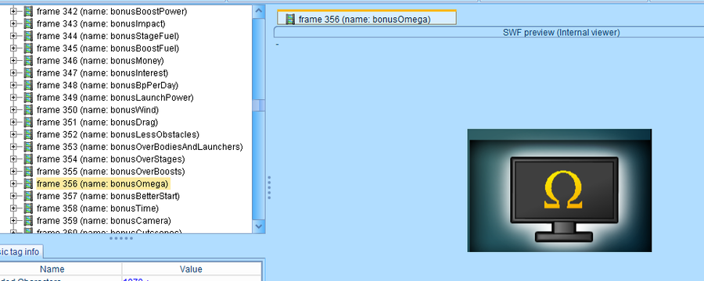Image resolution: width=704 pixels, height=281 pixels.
Task: Click the film icon for frame 351
Action: coord(29,122)
